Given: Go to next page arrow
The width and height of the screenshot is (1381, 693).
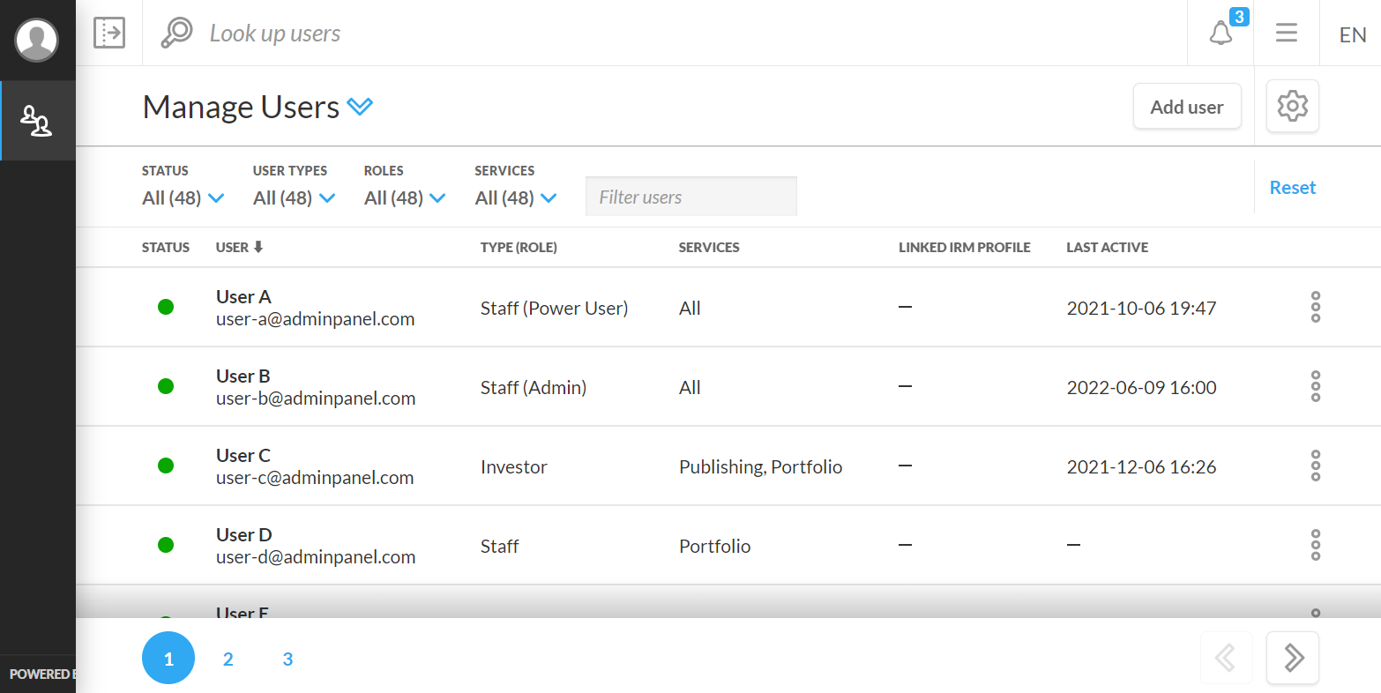Looking at the screenshot, I should point(1292,658).
